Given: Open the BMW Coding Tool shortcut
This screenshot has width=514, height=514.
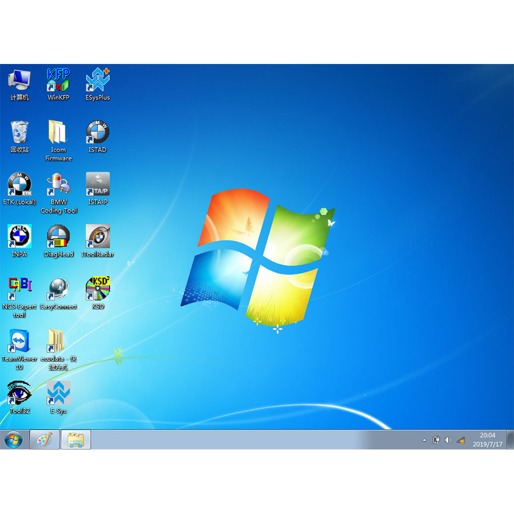Looking at the screenshot, I should [x=59, y=193].
